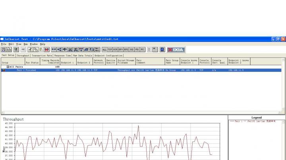Click the pair icon at row start of Pair 1
Screen dimensions: 286x160
coord(4,70)
